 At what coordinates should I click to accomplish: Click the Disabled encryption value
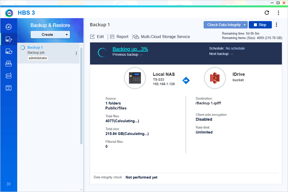204,119
